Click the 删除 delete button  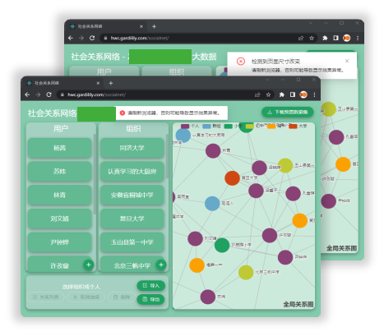click(122, 297)
